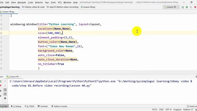Click the run with coverage icon

[x=191, y=7]
